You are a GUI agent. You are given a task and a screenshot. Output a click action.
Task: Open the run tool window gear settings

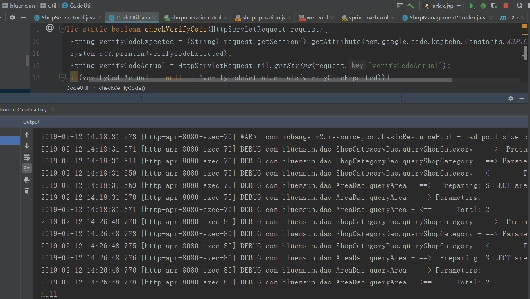511,98
